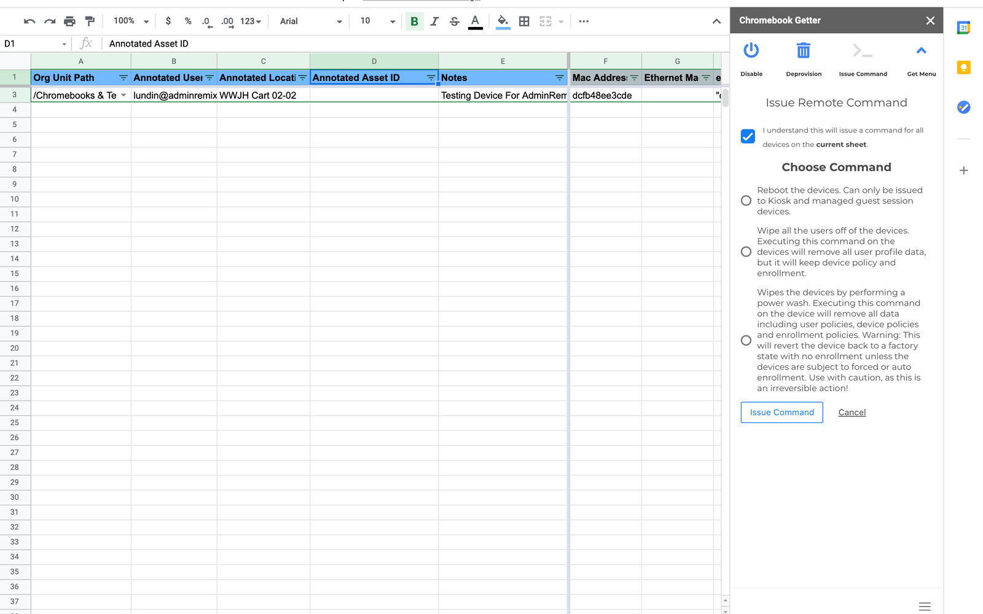
Task: Select the Issue Command terminal icon
Action: (x=863, y=51)
